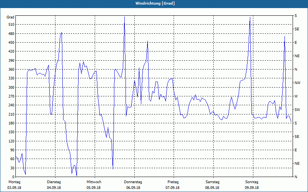Image resolution: width=308 pixels, height=192 pixels.
Task: Click the date 07.09.18
Action: (x=172, y=188)
